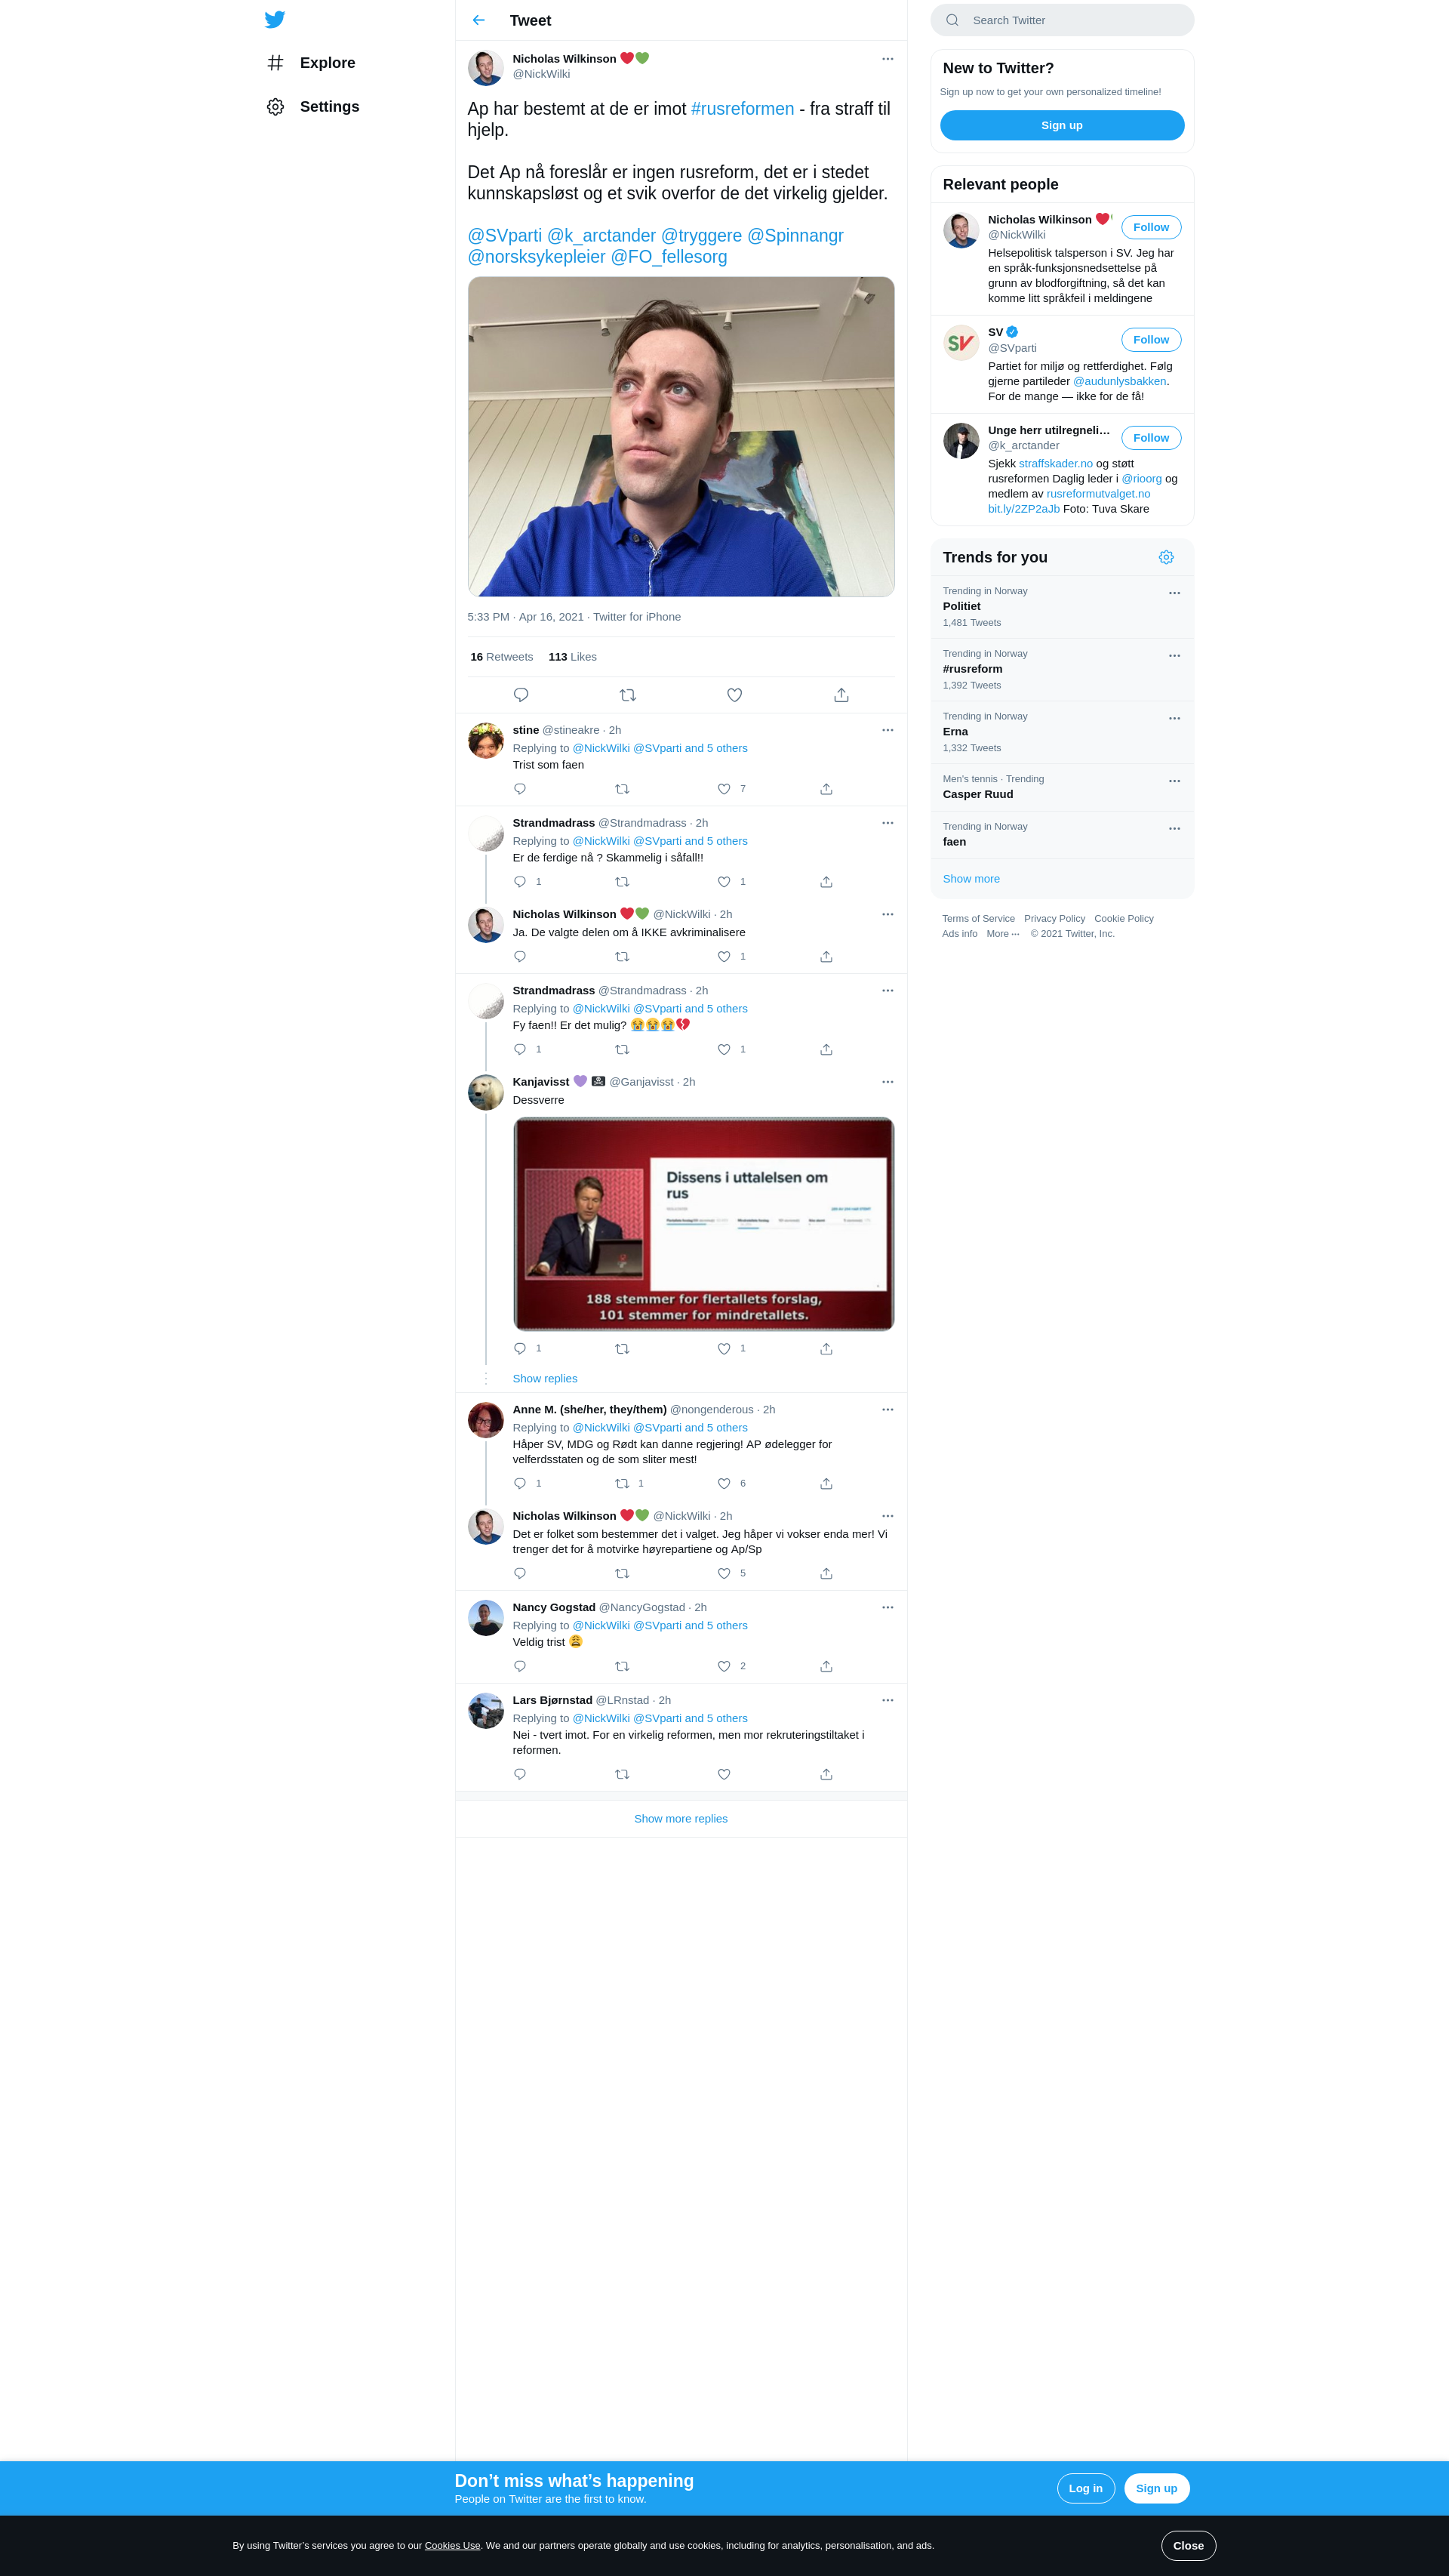Screen dimensions: 1449x2576
Task: Open Trends for you settings gear
Action: click(1166, 557)
